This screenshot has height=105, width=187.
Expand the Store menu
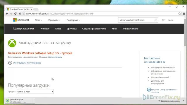coord(38,20)
